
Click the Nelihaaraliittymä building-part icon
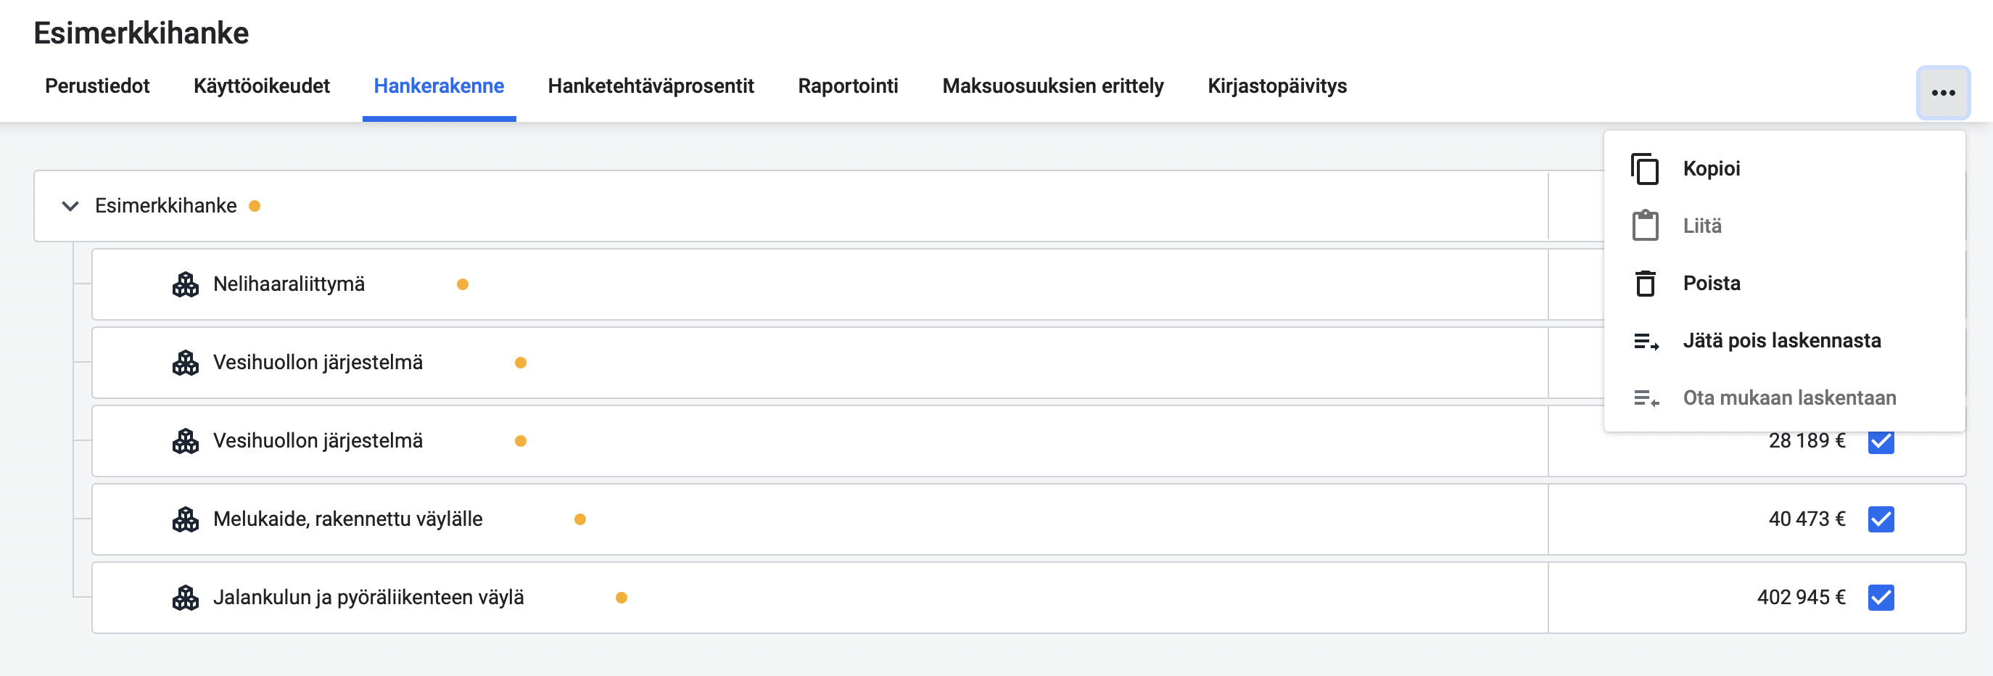click(186, 284)
